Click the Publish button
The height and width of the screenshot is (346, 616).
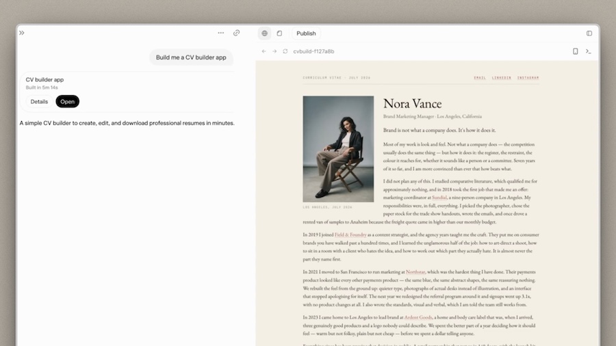[306, 34]
